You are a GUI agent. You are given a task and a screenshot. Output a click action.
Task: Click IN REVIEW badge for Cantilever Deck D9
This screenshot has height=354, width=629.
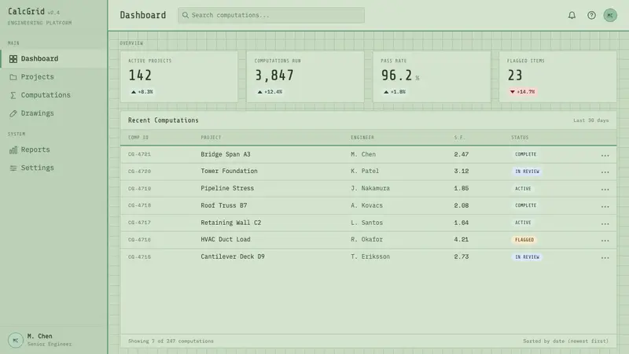527,257
